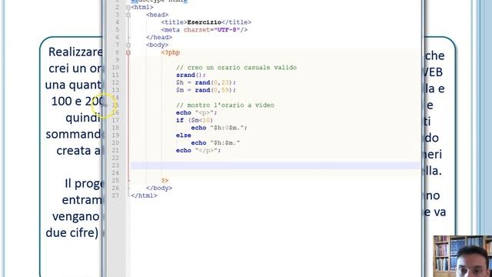Click the word "Realizzare" on the background slide

[x=75, y=52]
